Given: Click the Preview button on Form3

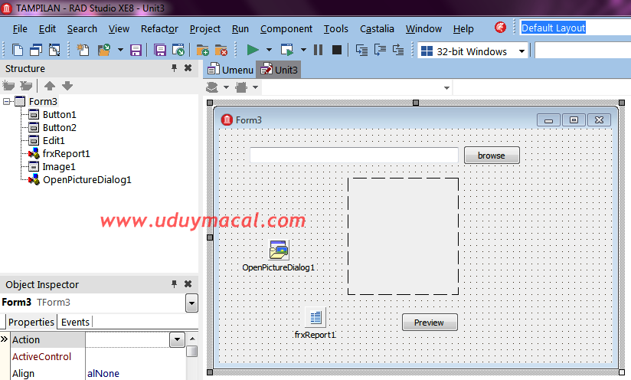Looking at the screenshot, I should (x=430, y=323).
